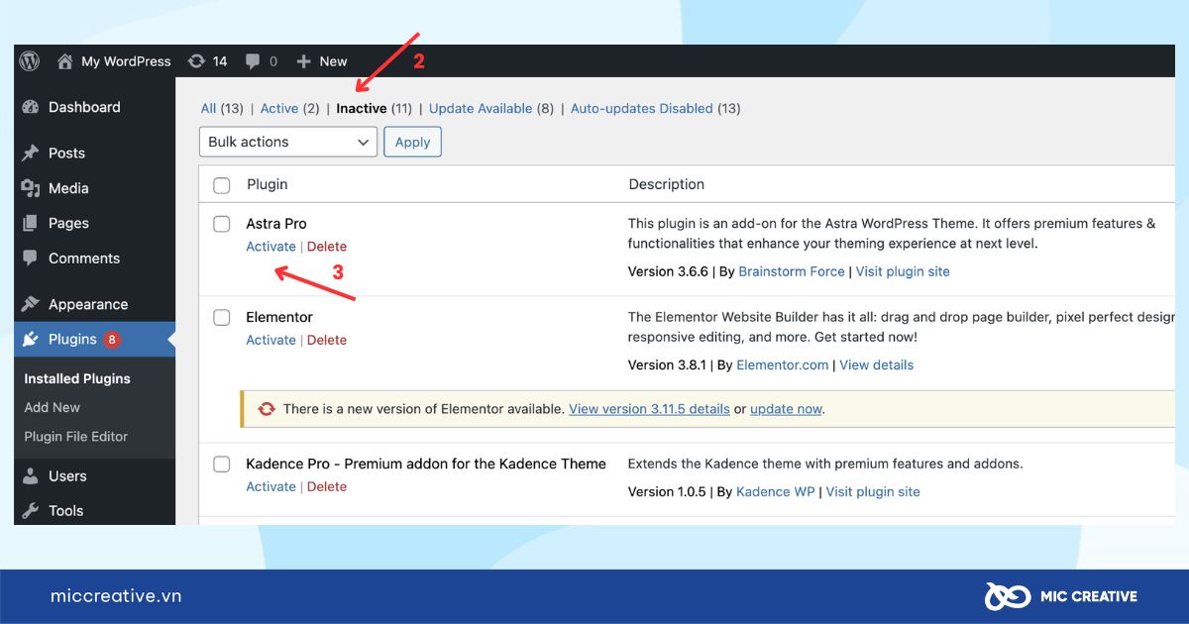Visit plugin site for Kadence Pro
This screenshot has width=1189, height=624.
(873, 491)
